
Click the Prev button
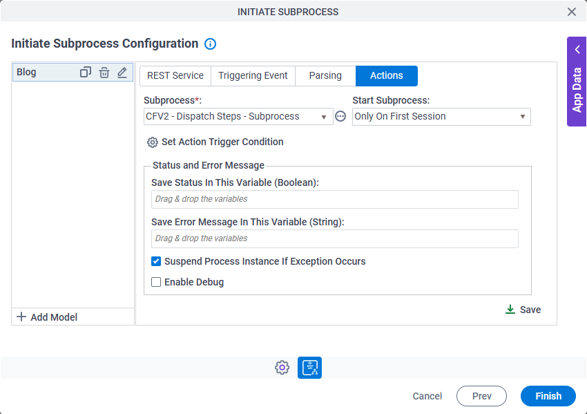tap(481, 396)
